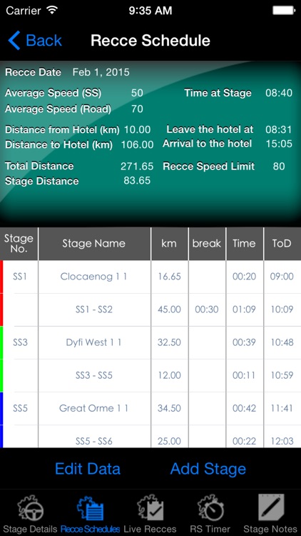Select the blue color bar beside SS5
The height and width of the screenshot is (536, 301).
(x=1, y=420)
